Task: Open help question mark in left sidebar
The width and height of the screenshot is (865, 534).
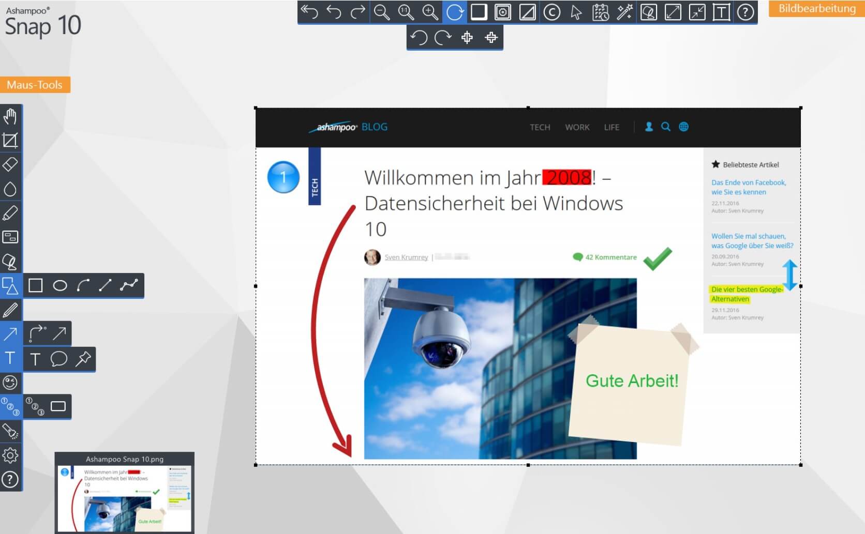Action: click(10, 479)
